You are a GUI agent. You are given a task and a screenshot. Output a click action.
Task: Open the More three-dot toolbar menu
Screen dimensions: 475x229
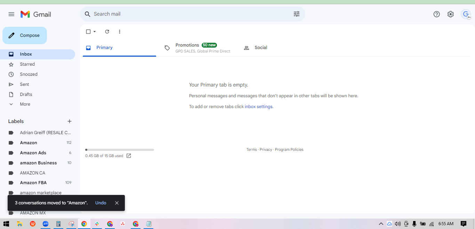(x=120, y=32)
